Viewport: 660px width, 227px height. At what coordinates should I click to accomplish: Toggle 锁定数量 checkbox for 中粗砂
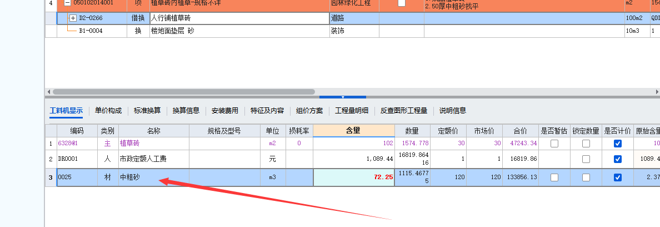(586, 177)
